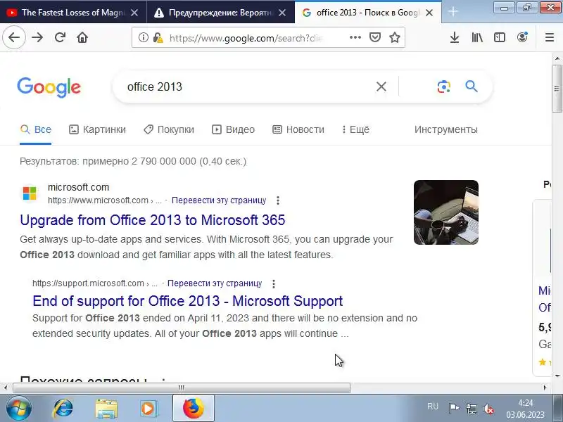Open the Action Center flag icon

[454, 409]
